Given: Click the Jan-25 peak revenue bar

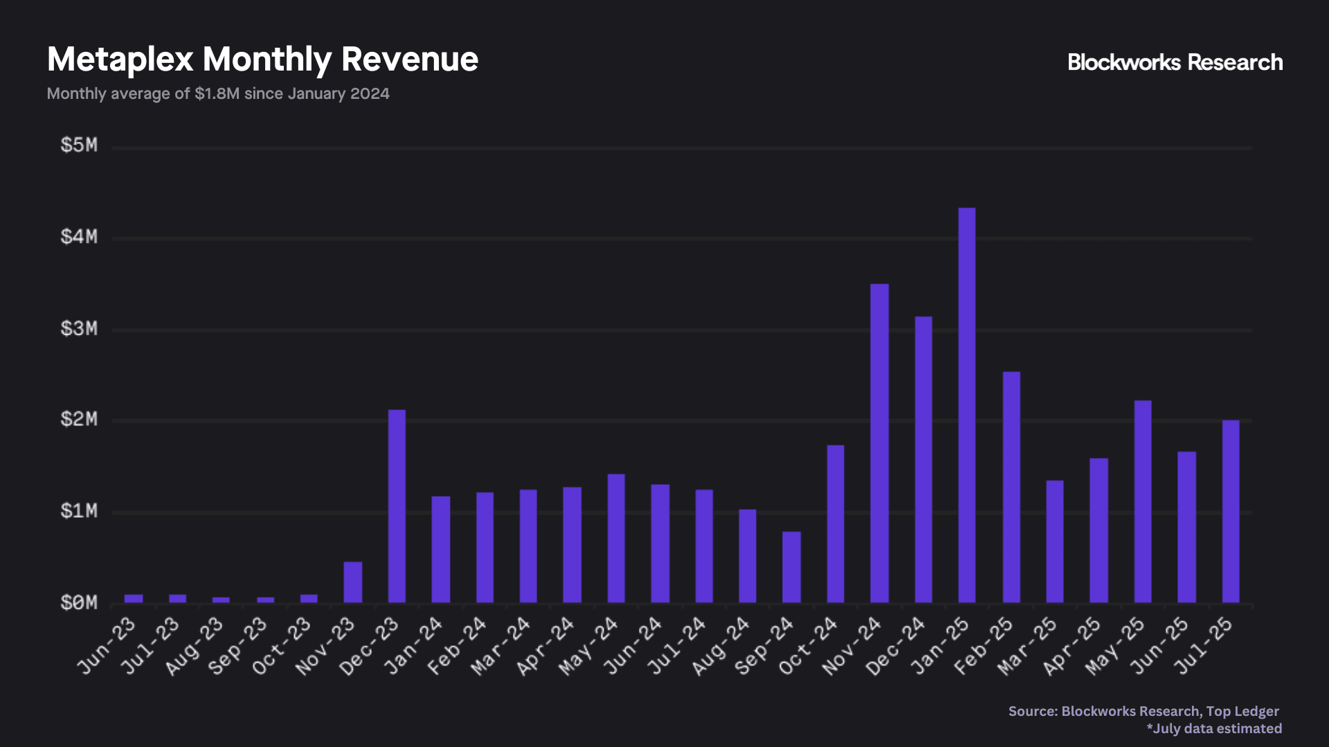Looking at the screenshot, I should (967, 405).
